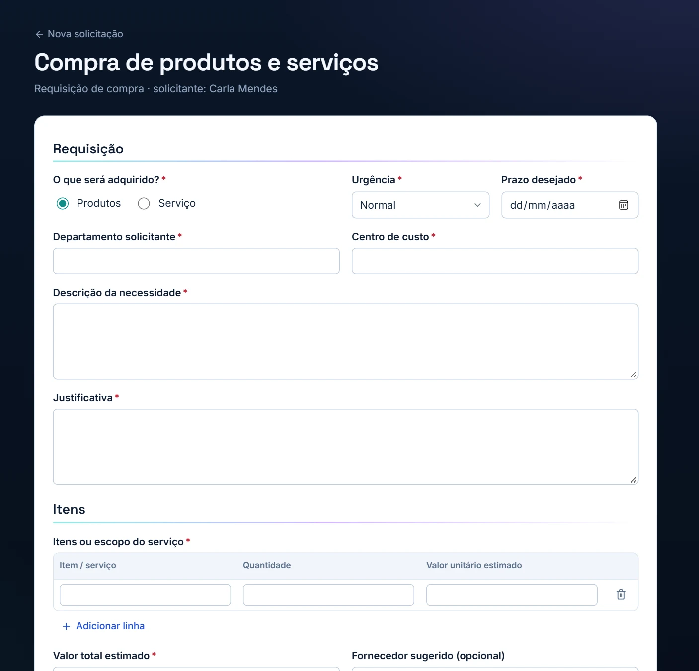699x671 pixels.
Task: Click the Compra de produtos e serviços heading
Action: [x=206, y=63]
